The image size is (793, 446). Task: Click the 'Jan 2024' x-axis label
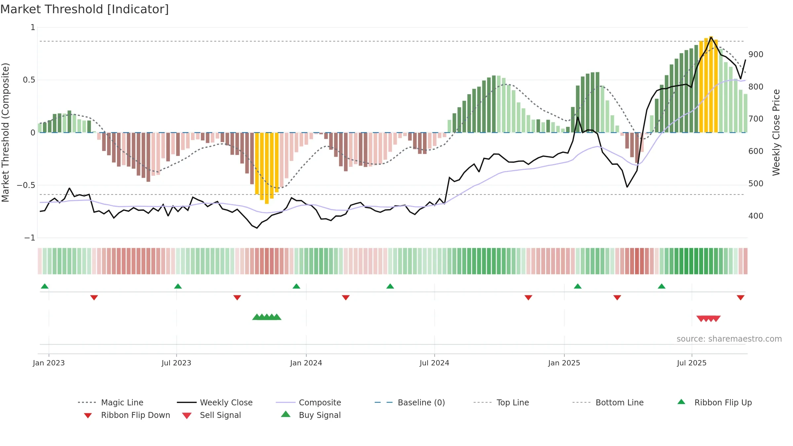click(x=306, y=363)
